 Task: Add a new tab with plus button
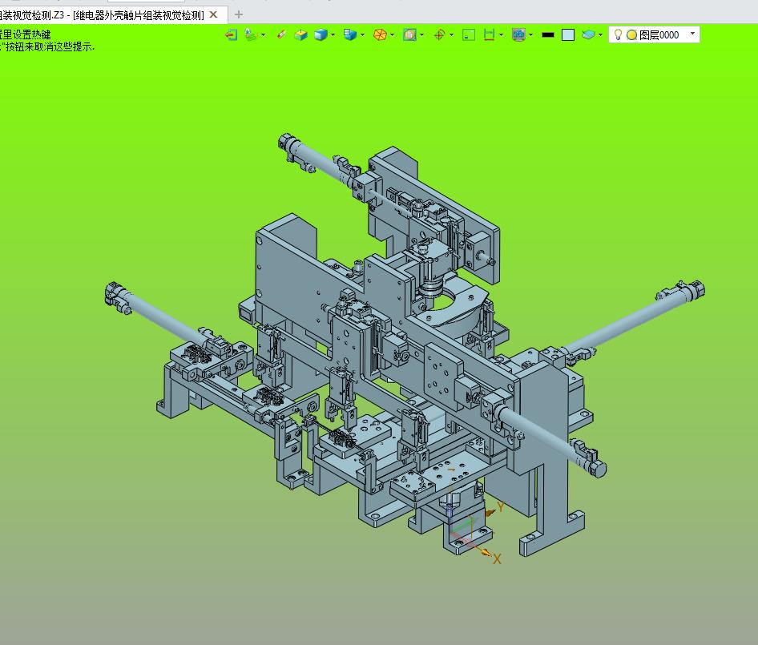(x=238, y=14)
